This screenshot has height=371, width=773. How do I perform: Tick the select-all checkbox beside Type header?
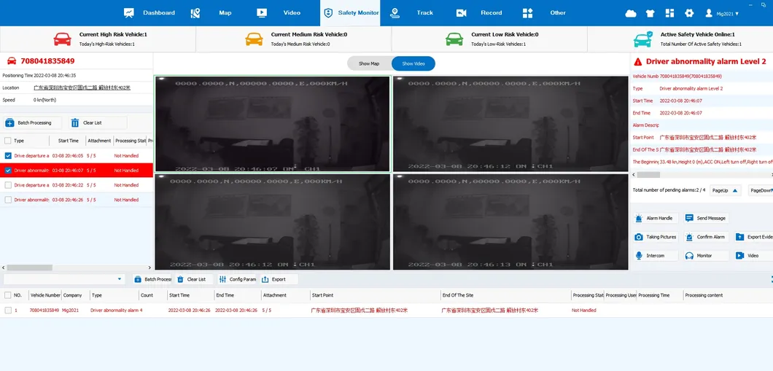coord(8,141)
